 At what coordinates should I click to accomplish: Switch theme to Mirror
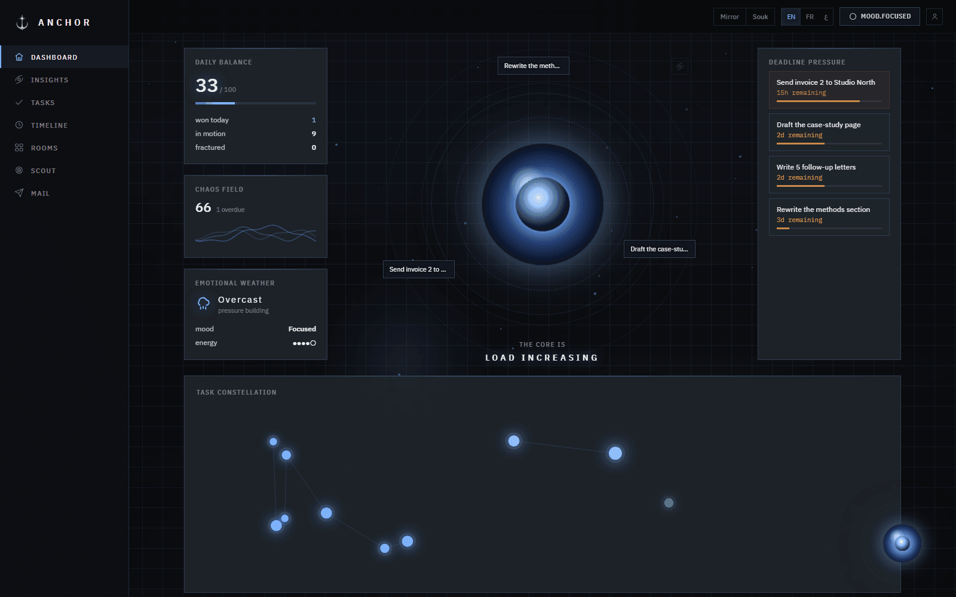[x=730, y=17]
